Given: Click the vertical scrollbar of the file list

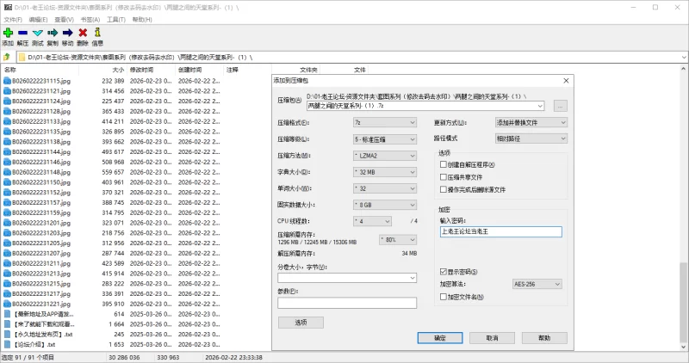Looking at the screenshot, I should point(684,215).
